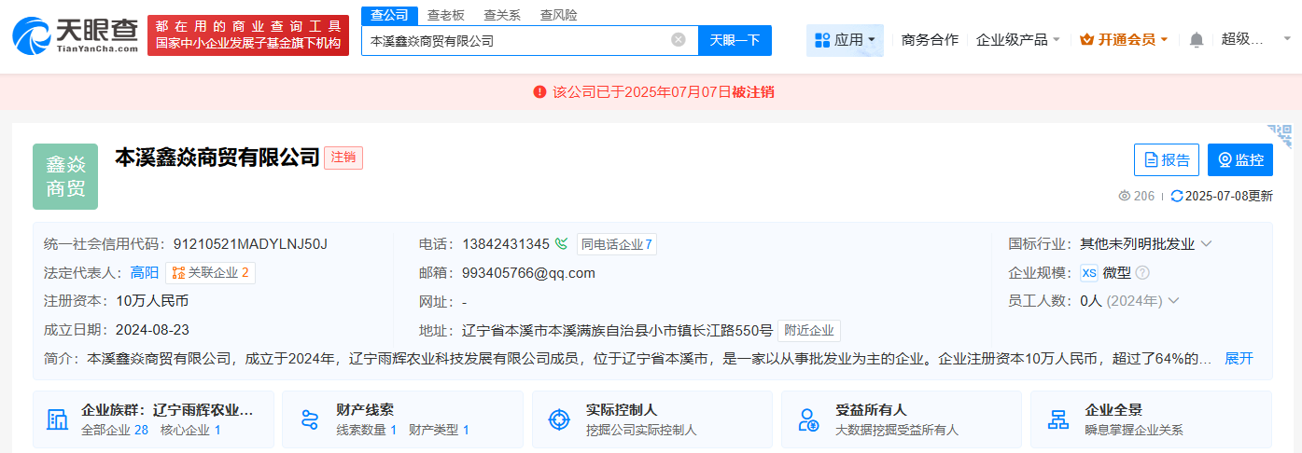Click the XS scale badge
This screenshot has height=453, width=1302.
coord(1089,273)
